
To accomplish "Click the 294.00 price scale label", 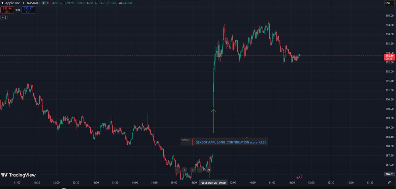I will click(389, 34).
